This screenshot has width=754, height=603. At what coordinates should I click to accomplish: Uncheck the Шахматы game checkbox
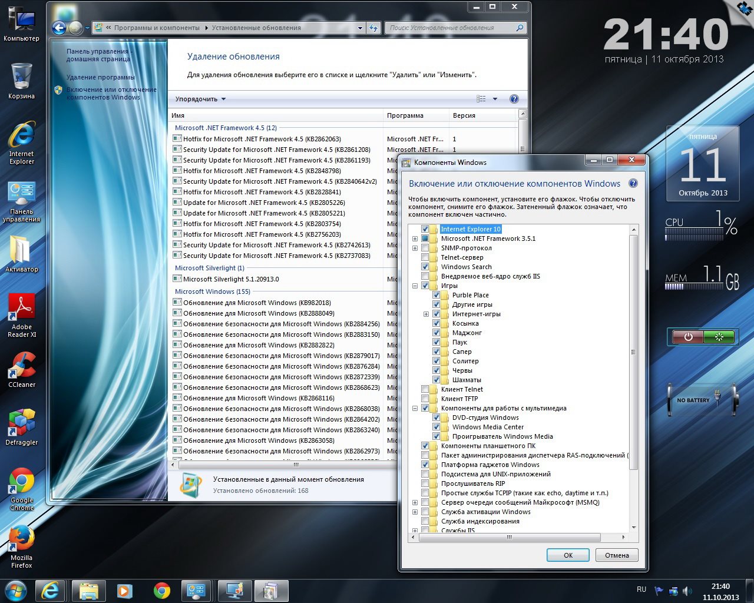[436, 380]
